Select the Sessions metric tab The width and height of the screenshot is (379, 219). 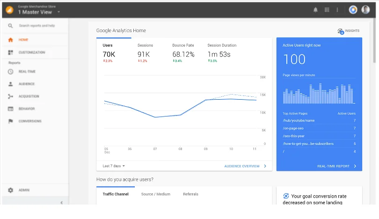click(149, 53)
